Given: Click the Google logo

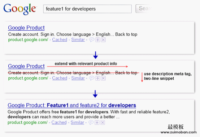Looking at the screenshot, I should click(x=20, y=9).
